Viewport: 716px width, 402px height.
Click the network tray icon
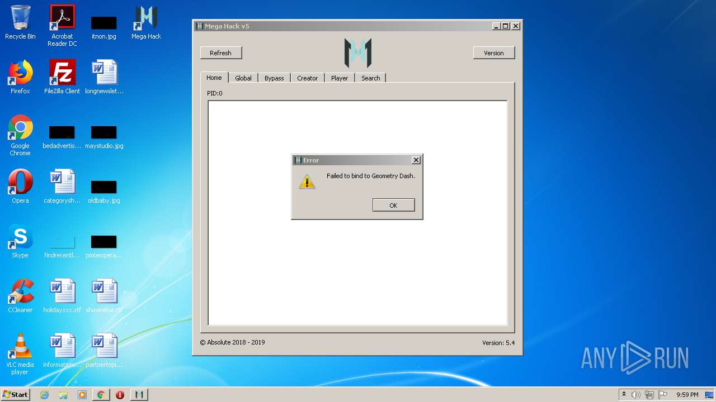(649, 395)
